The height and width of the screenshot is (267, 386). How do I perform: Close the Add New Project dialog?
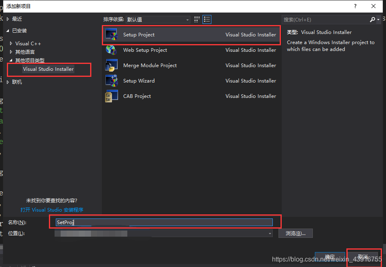coord(373,6)
